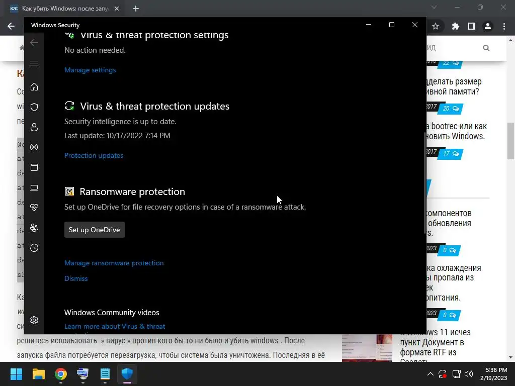Click the 22 comments badge
The height and width of the screenshot is (386, 515).
(451, 63)
